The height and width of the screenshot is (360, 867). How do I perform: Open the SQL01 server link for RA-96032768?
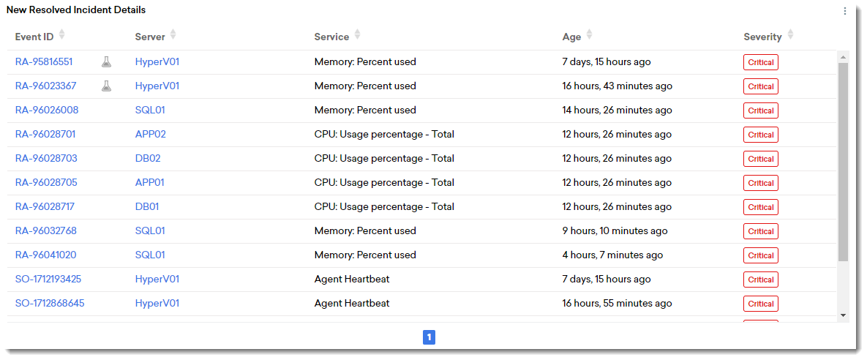click(150, 231)
